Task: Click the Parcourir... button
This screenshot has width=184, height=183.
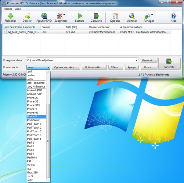Action: [x=149, y=60]
